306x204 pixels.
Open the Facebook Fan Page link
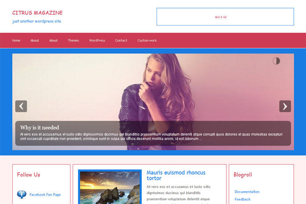pos(45,194)
